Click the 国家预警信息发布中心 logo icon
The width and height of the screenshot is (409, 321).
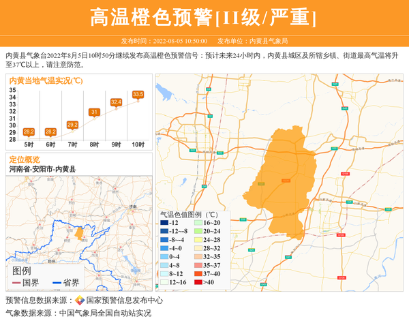coord(80,300)
